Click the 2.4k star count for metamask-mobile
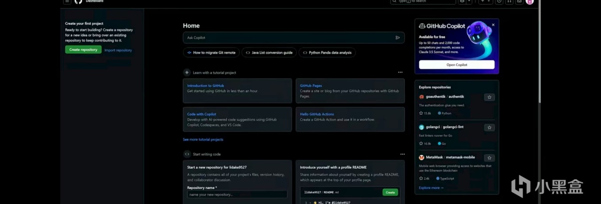The image size is (601, 204). click(424, 179)
